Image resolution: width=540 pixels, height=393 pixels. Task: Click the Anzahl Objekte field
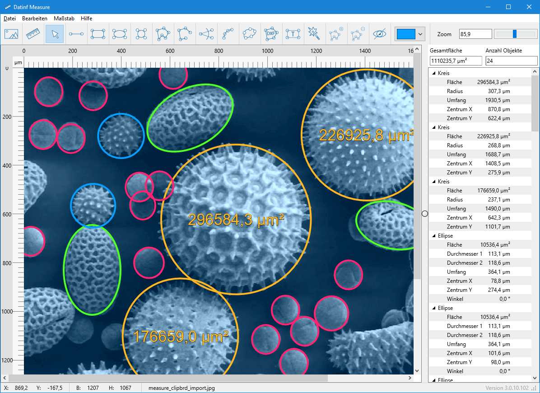511,61
